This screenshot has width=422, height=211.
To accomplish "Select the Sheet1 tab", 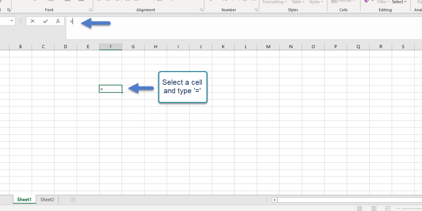I will 24,200.
